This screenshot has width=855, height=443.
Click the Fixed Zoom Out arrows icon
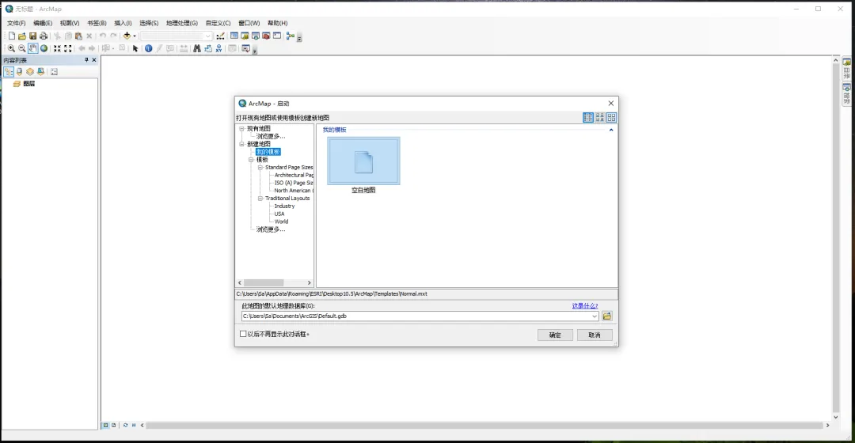67,48
